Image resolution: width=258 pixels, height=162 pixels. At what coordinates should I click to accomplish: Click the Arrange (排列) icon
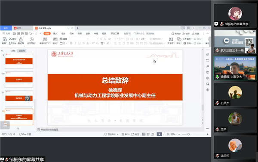[184, 43]
